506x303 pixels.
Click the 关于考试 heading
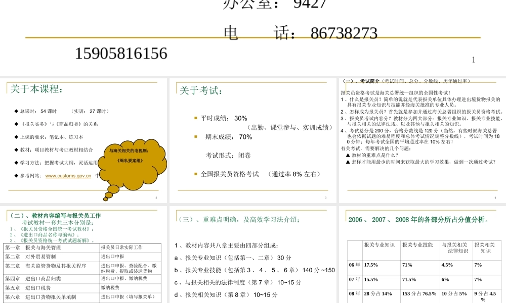[x=201, y=90]
